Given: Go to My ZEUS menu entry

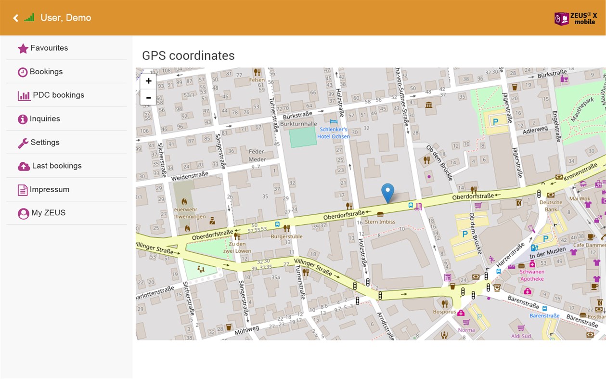Looking at the screenshot, I should point(66,213).
